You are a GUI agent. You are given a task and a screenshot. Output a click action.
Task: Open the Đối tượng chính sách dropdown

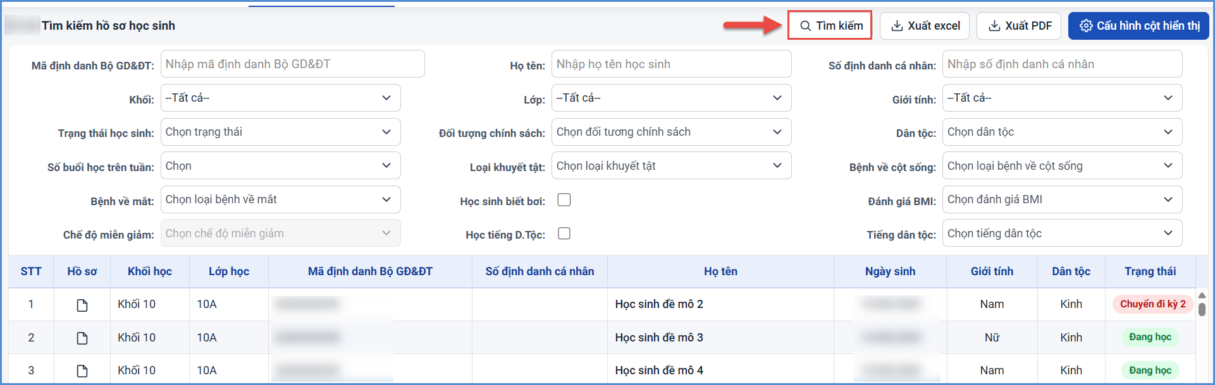tap(671, 132)
